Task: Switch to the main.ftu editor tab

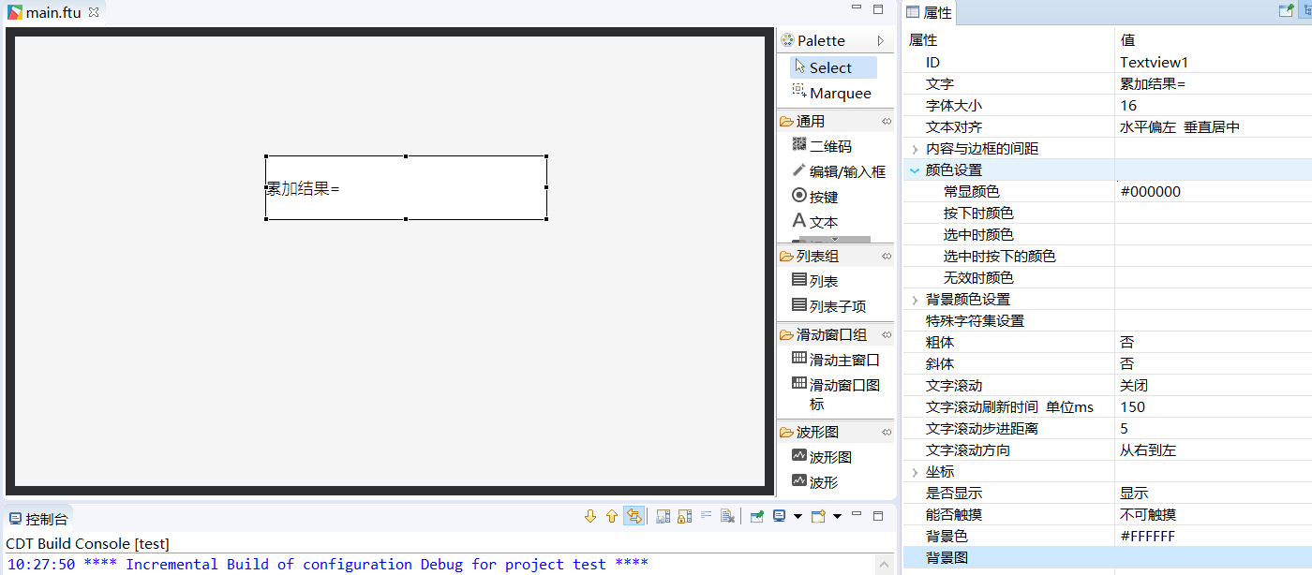Action: (x=52, y=13)
